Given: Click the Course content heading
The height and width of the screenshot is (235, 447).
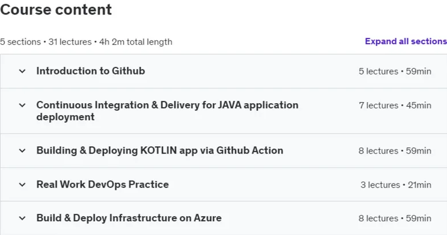Looking at the screenshot, I should point(56,10).
